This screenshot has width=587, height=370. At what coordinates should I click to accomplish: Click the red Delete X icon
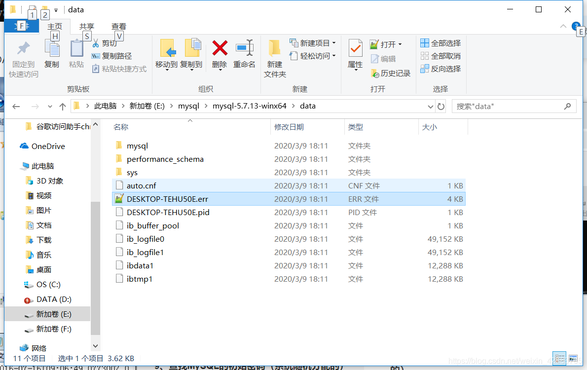tap(220, 48)
